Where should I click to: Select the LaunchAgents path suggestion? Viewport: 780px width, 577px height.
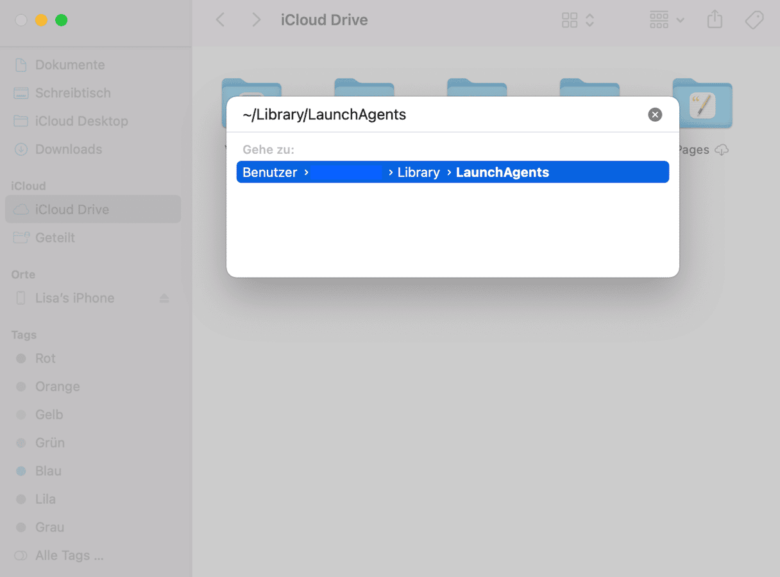click(453, 172)
